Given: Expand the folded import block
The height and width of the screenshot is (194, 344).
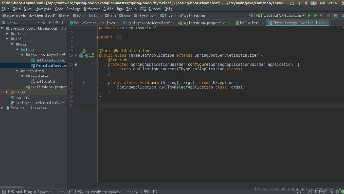Looking at the screenshot, I should pyautogui.click(x=97, y=37).
